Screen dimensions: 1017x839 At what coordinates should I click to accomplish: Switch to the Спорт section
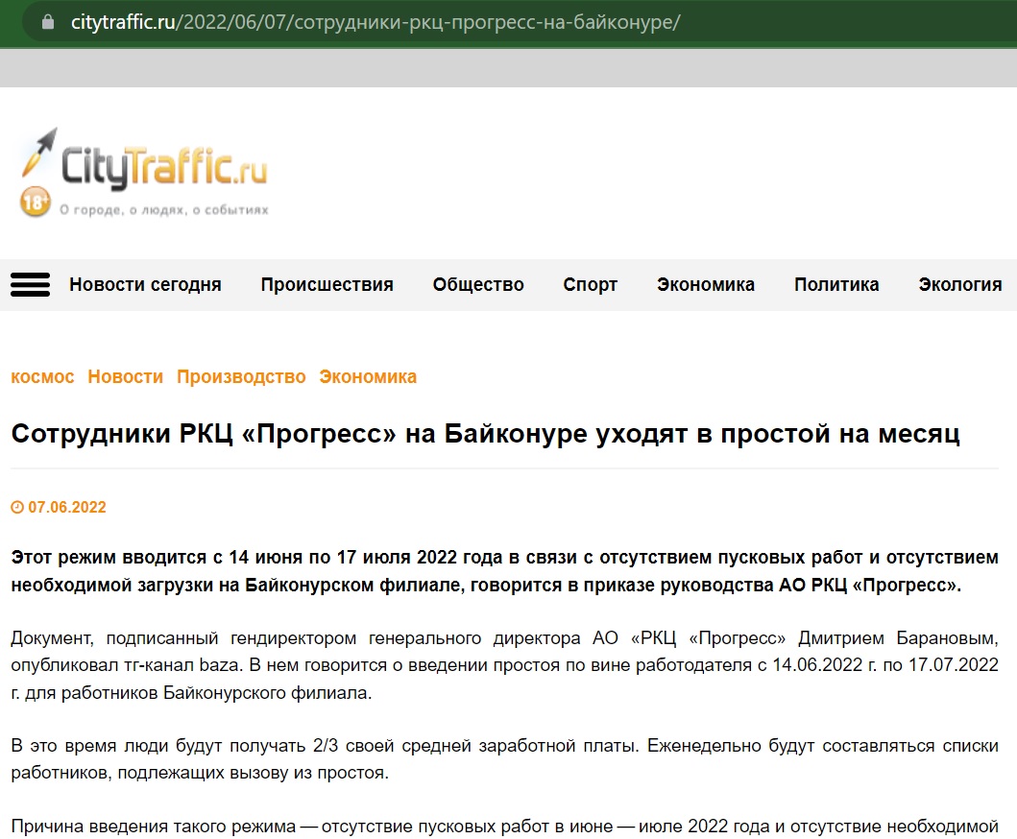tap(590, 284)
